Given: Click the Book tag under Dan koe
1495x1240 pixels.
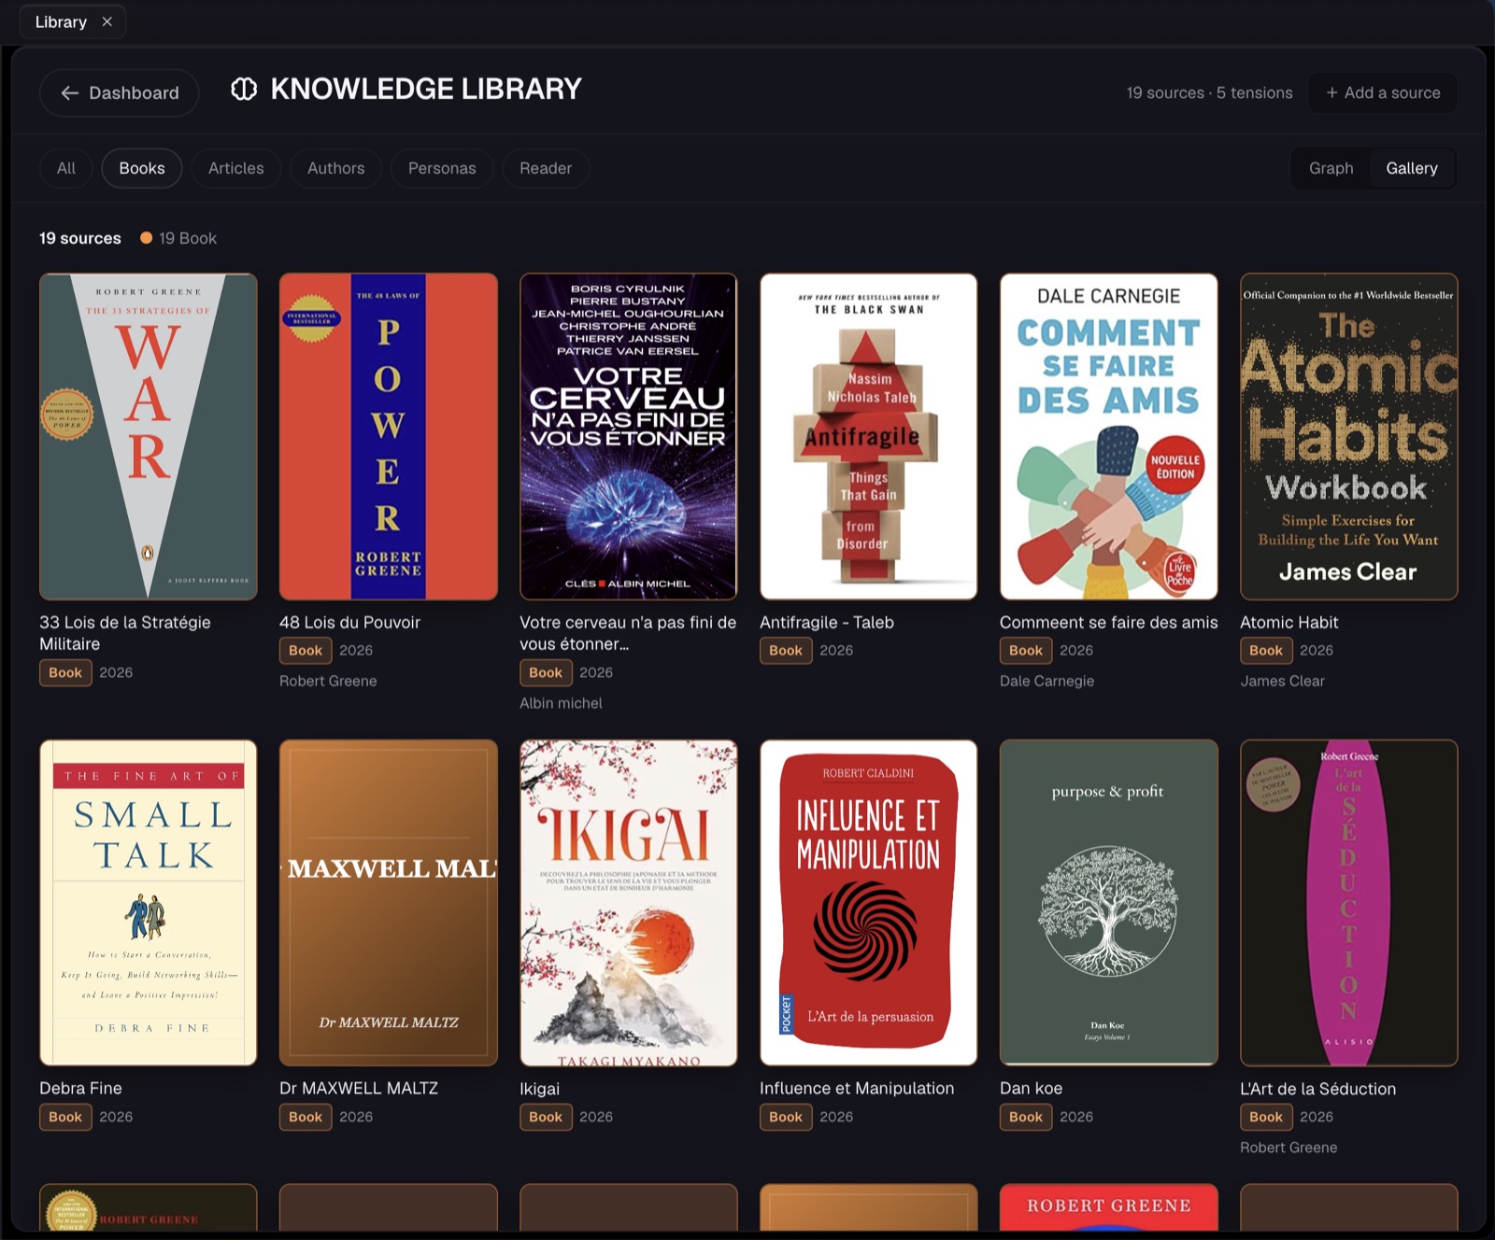Looking at the screenshot, I should pos(1026,1117).
